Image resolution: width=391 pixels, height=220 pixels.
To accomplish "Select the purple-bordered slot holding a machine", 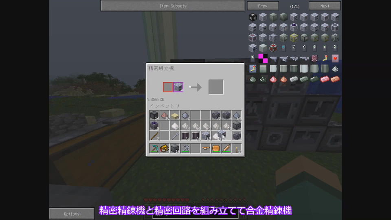I will [178, 87].
